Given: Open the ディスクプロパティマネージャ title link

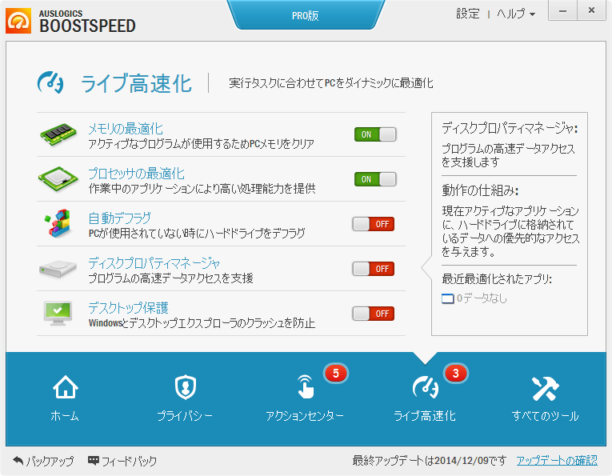Looking at the screenshot, I should coord(154,263).
